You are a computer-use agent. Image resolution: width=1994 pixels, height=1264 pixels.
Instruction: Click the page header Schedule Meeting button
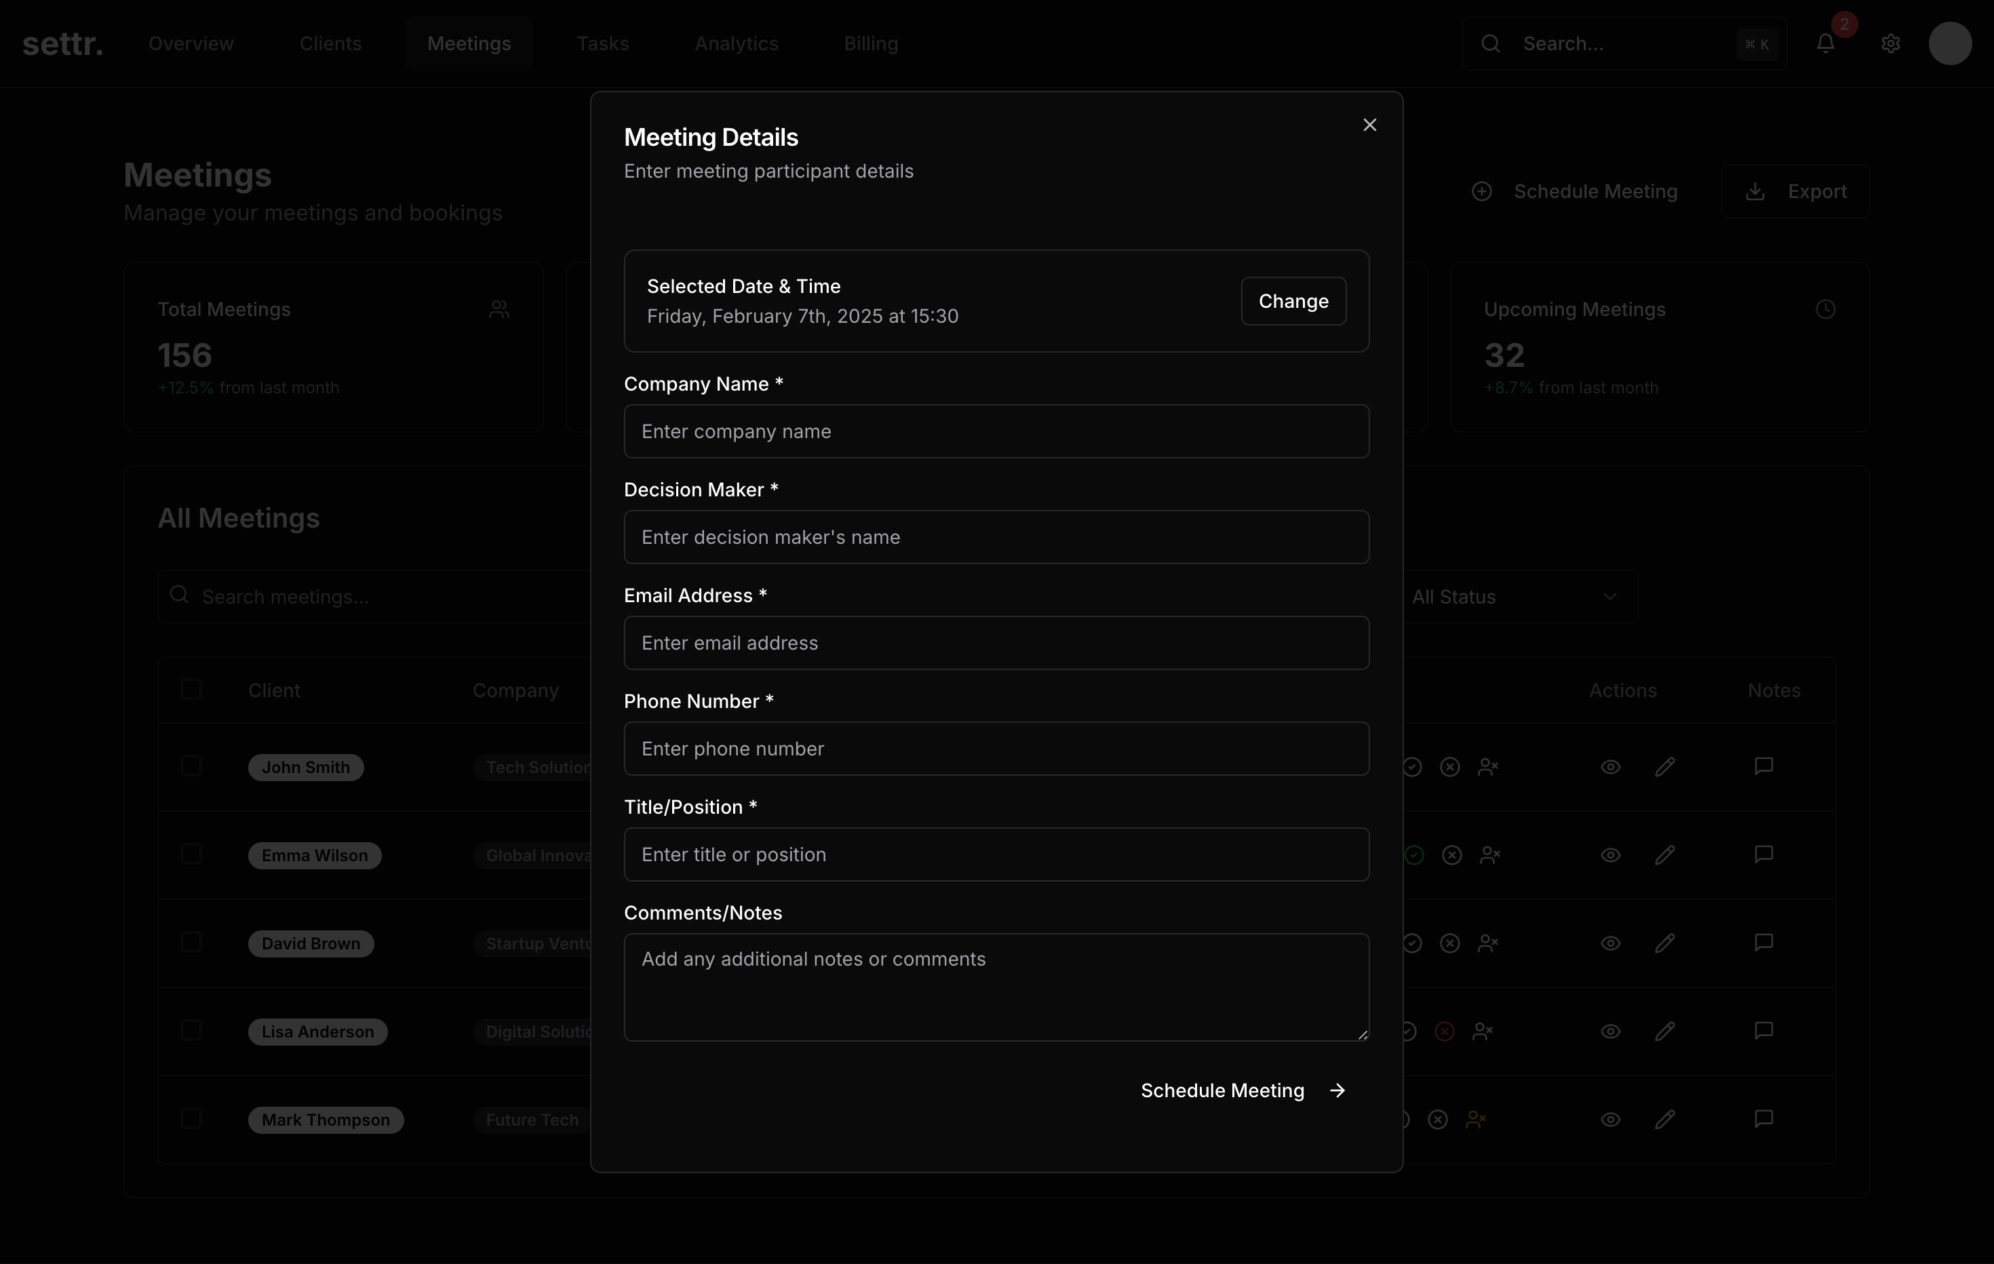pyautogui.click(x=1575, y=191)
